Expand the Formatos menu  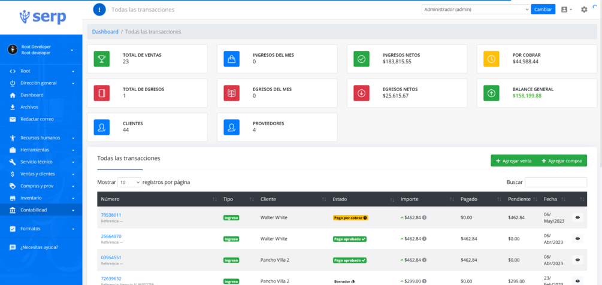point(73,229)
